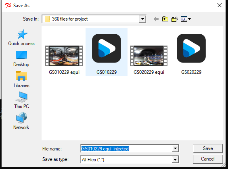This screenshot has width=228, height=169.
Task: Click the GS010229 equi file name label
Action: click(64, 72)
